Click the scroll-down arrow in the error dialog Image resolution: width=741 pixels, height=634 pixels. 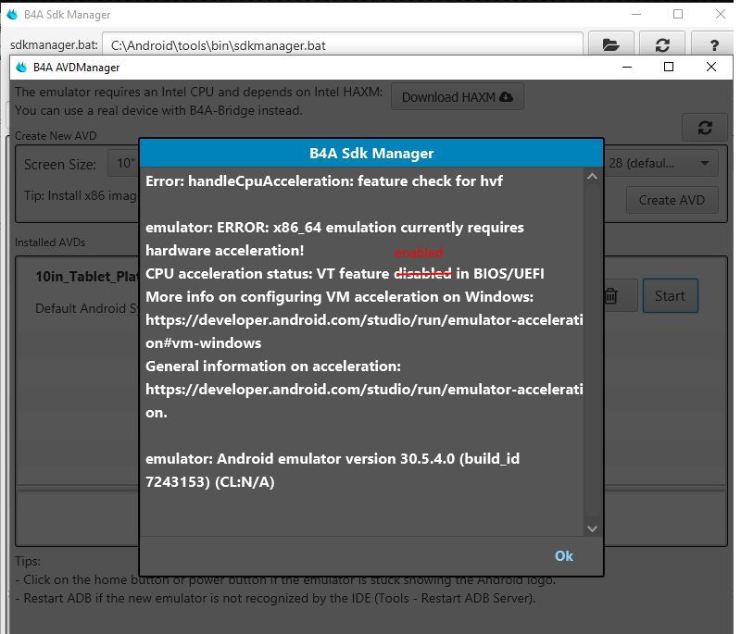[x=592, y=528]
